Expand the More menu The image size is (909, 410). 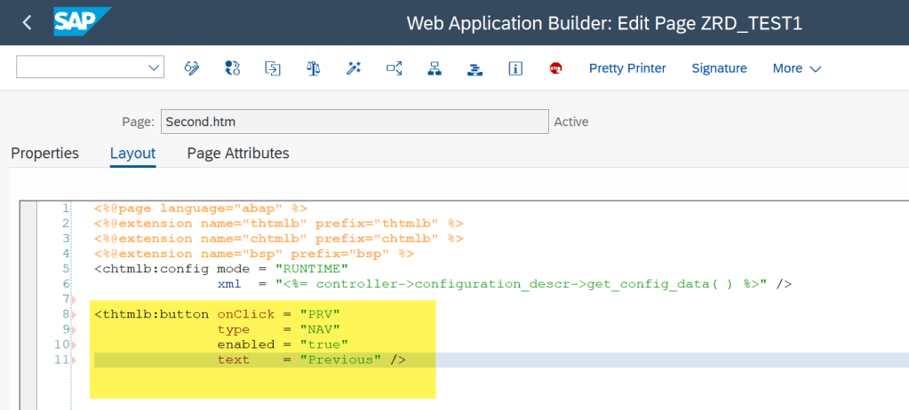[x=796, y=68]
